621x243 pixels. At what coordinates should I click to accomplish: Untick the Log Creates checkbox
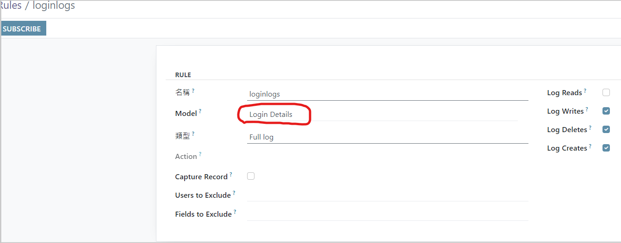pos(606,148)
